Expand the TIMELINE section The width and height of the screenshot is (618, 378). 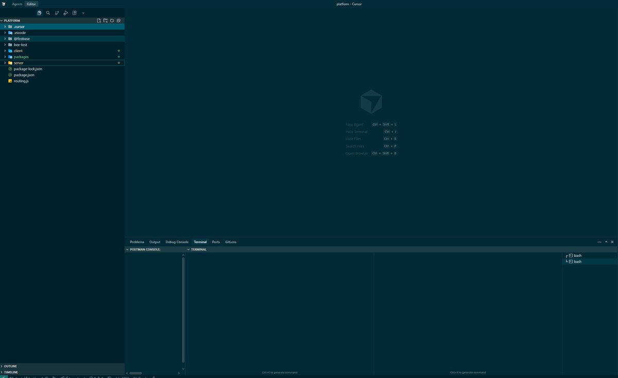[62, 372]
